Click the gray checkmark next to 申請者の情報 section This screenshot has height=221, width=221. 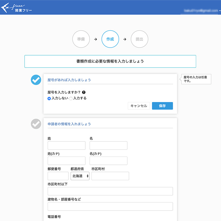pyautogui.click(x=36, y=124)
